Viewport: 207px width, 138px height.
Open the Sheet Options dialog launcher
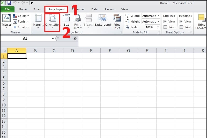191,32
